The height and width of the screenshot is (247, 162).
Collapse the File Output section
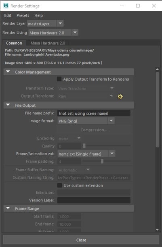coord(8,105)
